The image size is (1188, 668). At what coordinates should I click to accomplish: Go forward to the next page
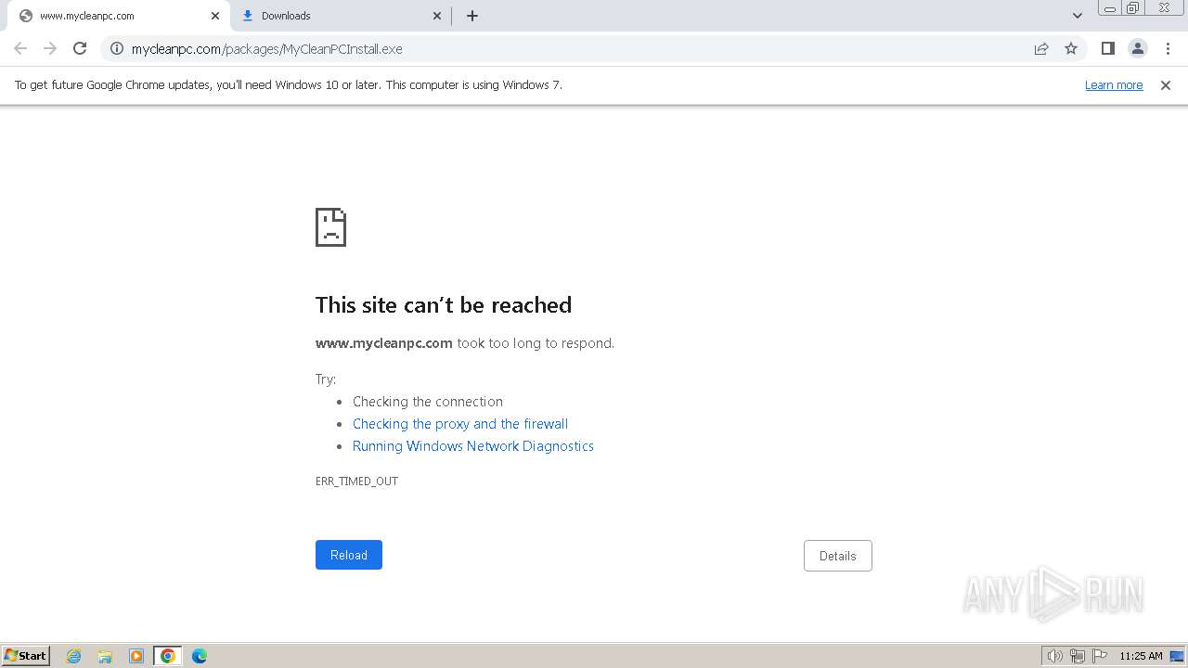click(50, 49)
